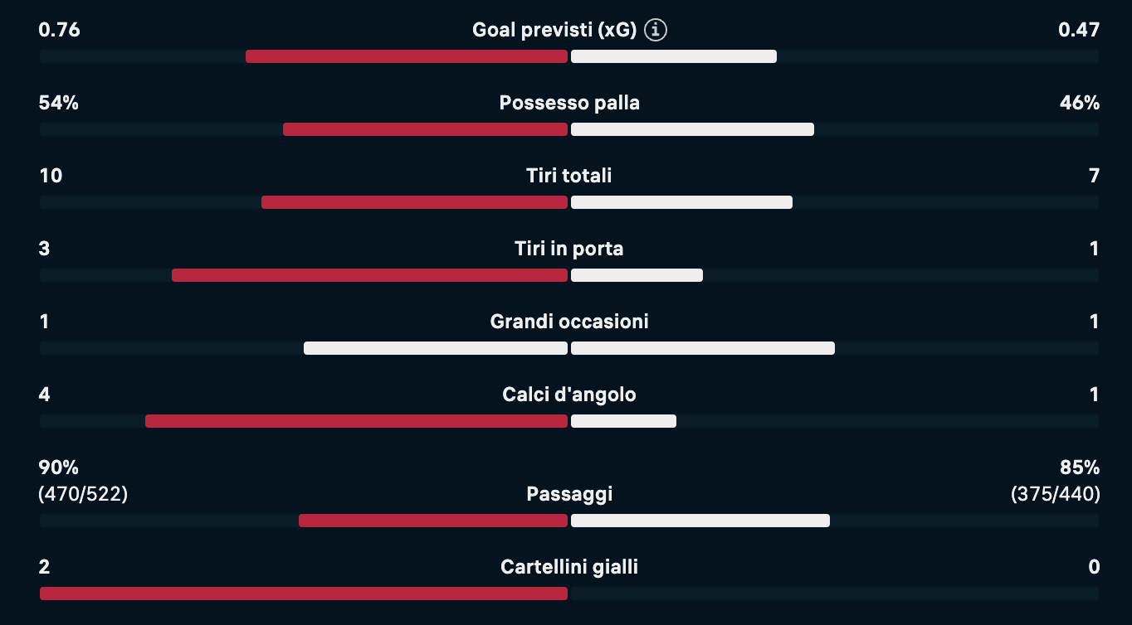Select the Tiri in porta label
This screenshot has height=625, width=1132.
[569, 249]
